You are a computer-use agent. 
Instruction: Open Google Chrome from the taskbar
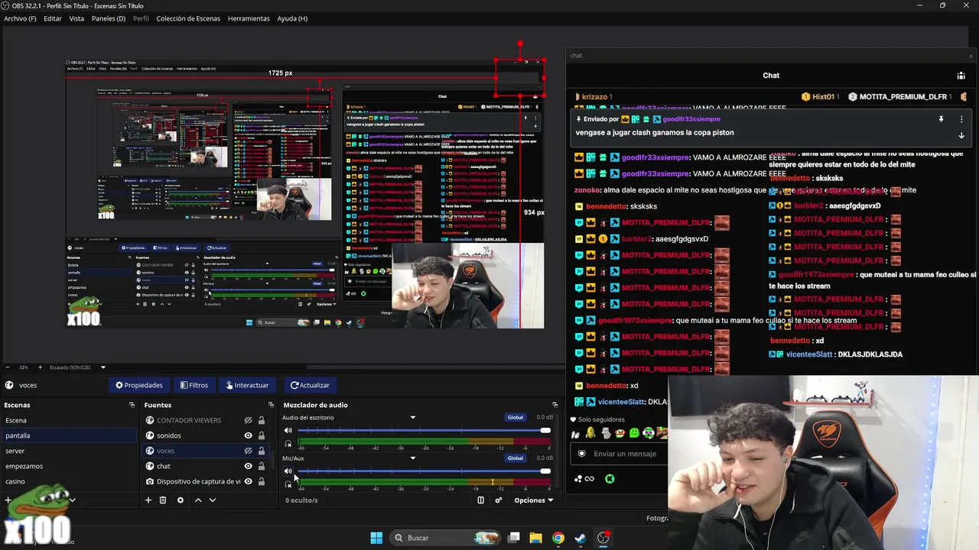click(x=558, y=538)
